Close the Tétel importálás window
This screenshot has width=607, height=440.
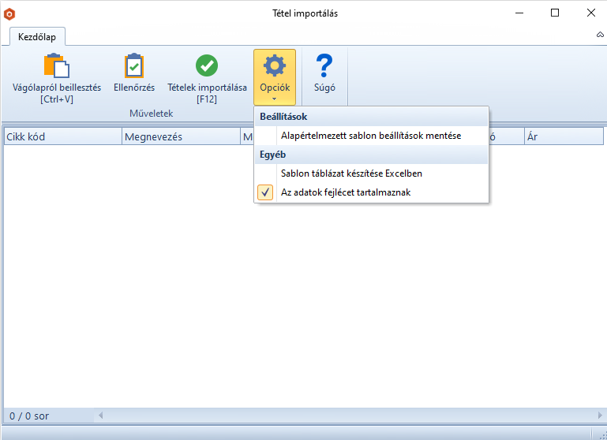(589, 13)
